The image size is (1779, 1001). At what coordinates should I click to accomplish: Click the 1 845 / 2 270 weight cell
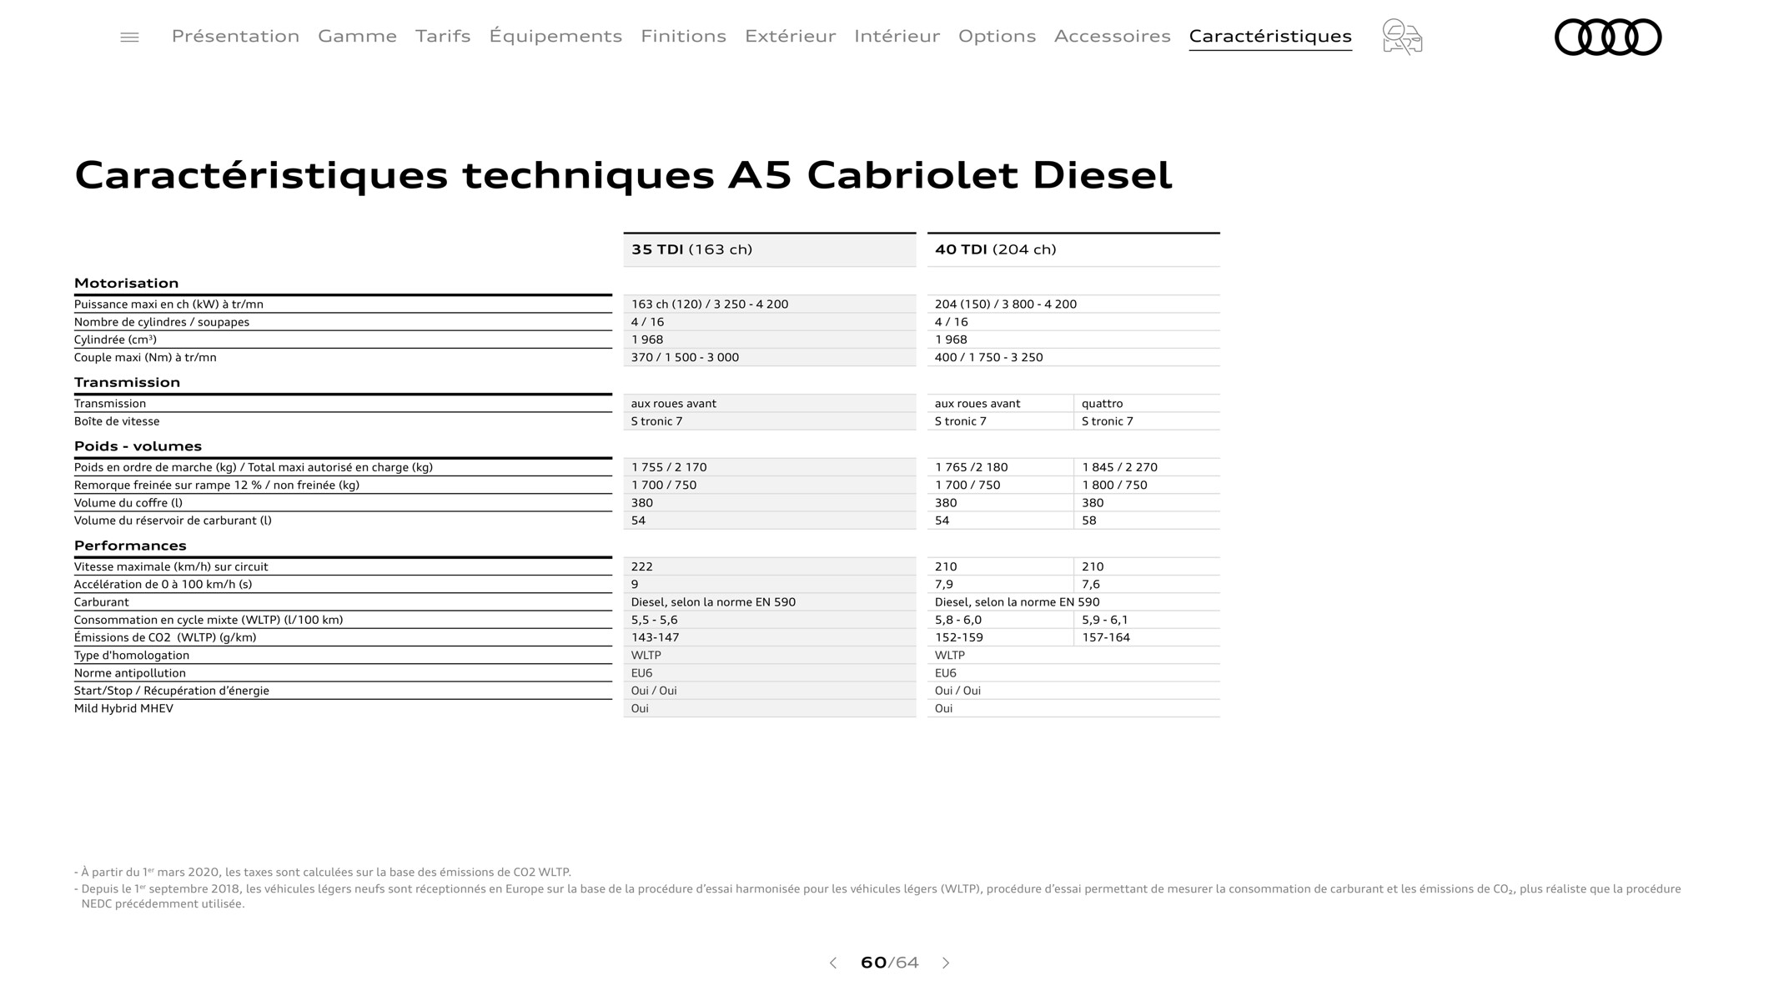click(x=1147, y=467)
